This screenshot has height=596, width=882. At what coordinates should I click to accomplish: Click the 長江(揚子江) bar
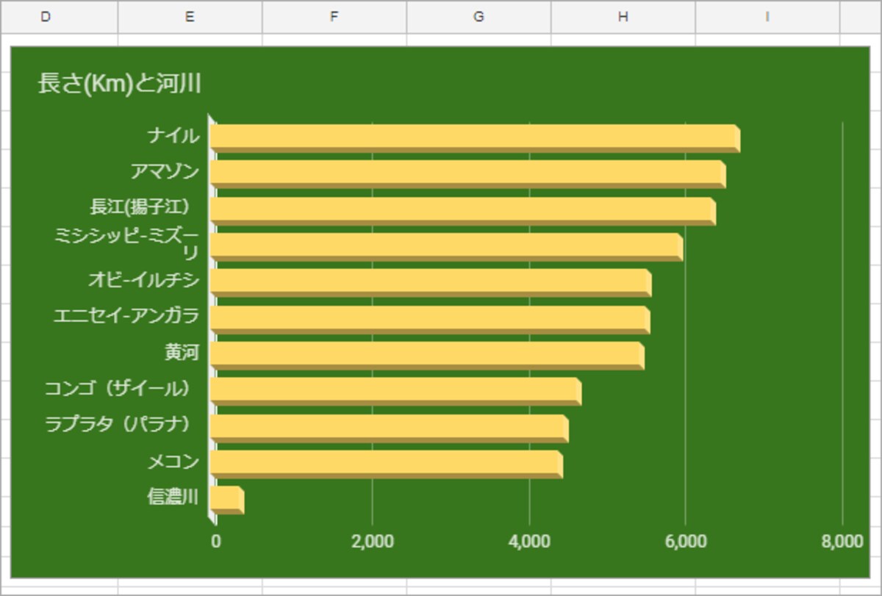coord(462,211)
